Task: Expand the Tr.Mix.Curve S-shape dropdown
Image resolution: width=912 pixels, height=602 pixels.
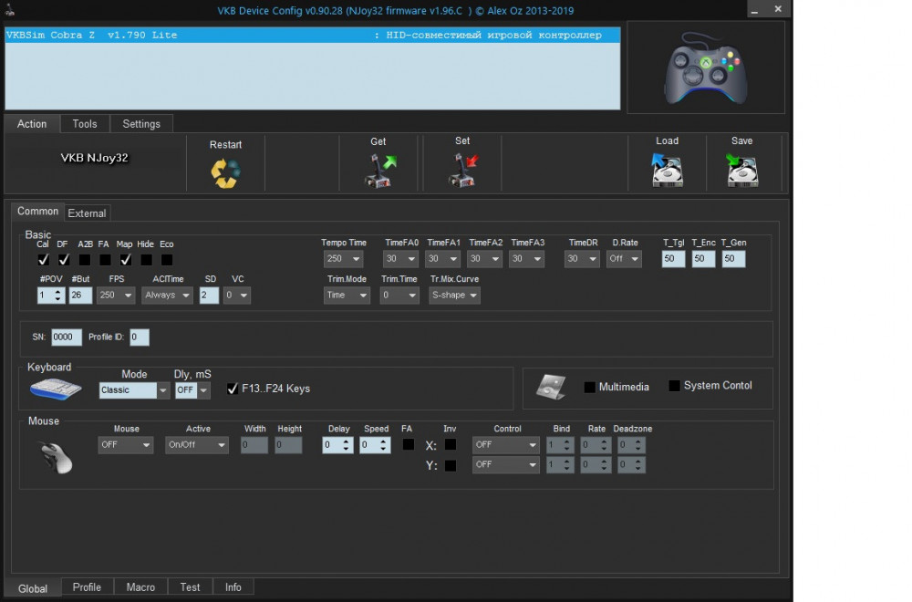Action: [455, 296]
